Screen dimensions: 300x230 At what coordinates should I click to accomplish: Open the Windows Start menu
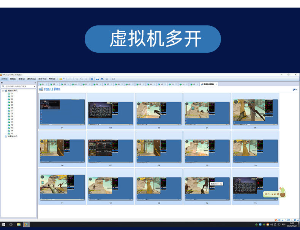coord(3,224)
